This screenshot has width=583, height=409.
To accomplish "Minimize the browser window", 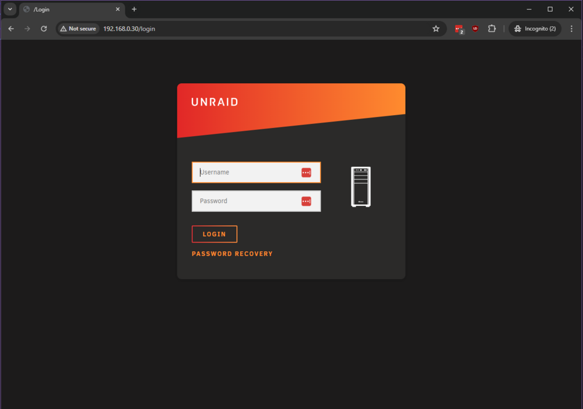I will point(529,9).
